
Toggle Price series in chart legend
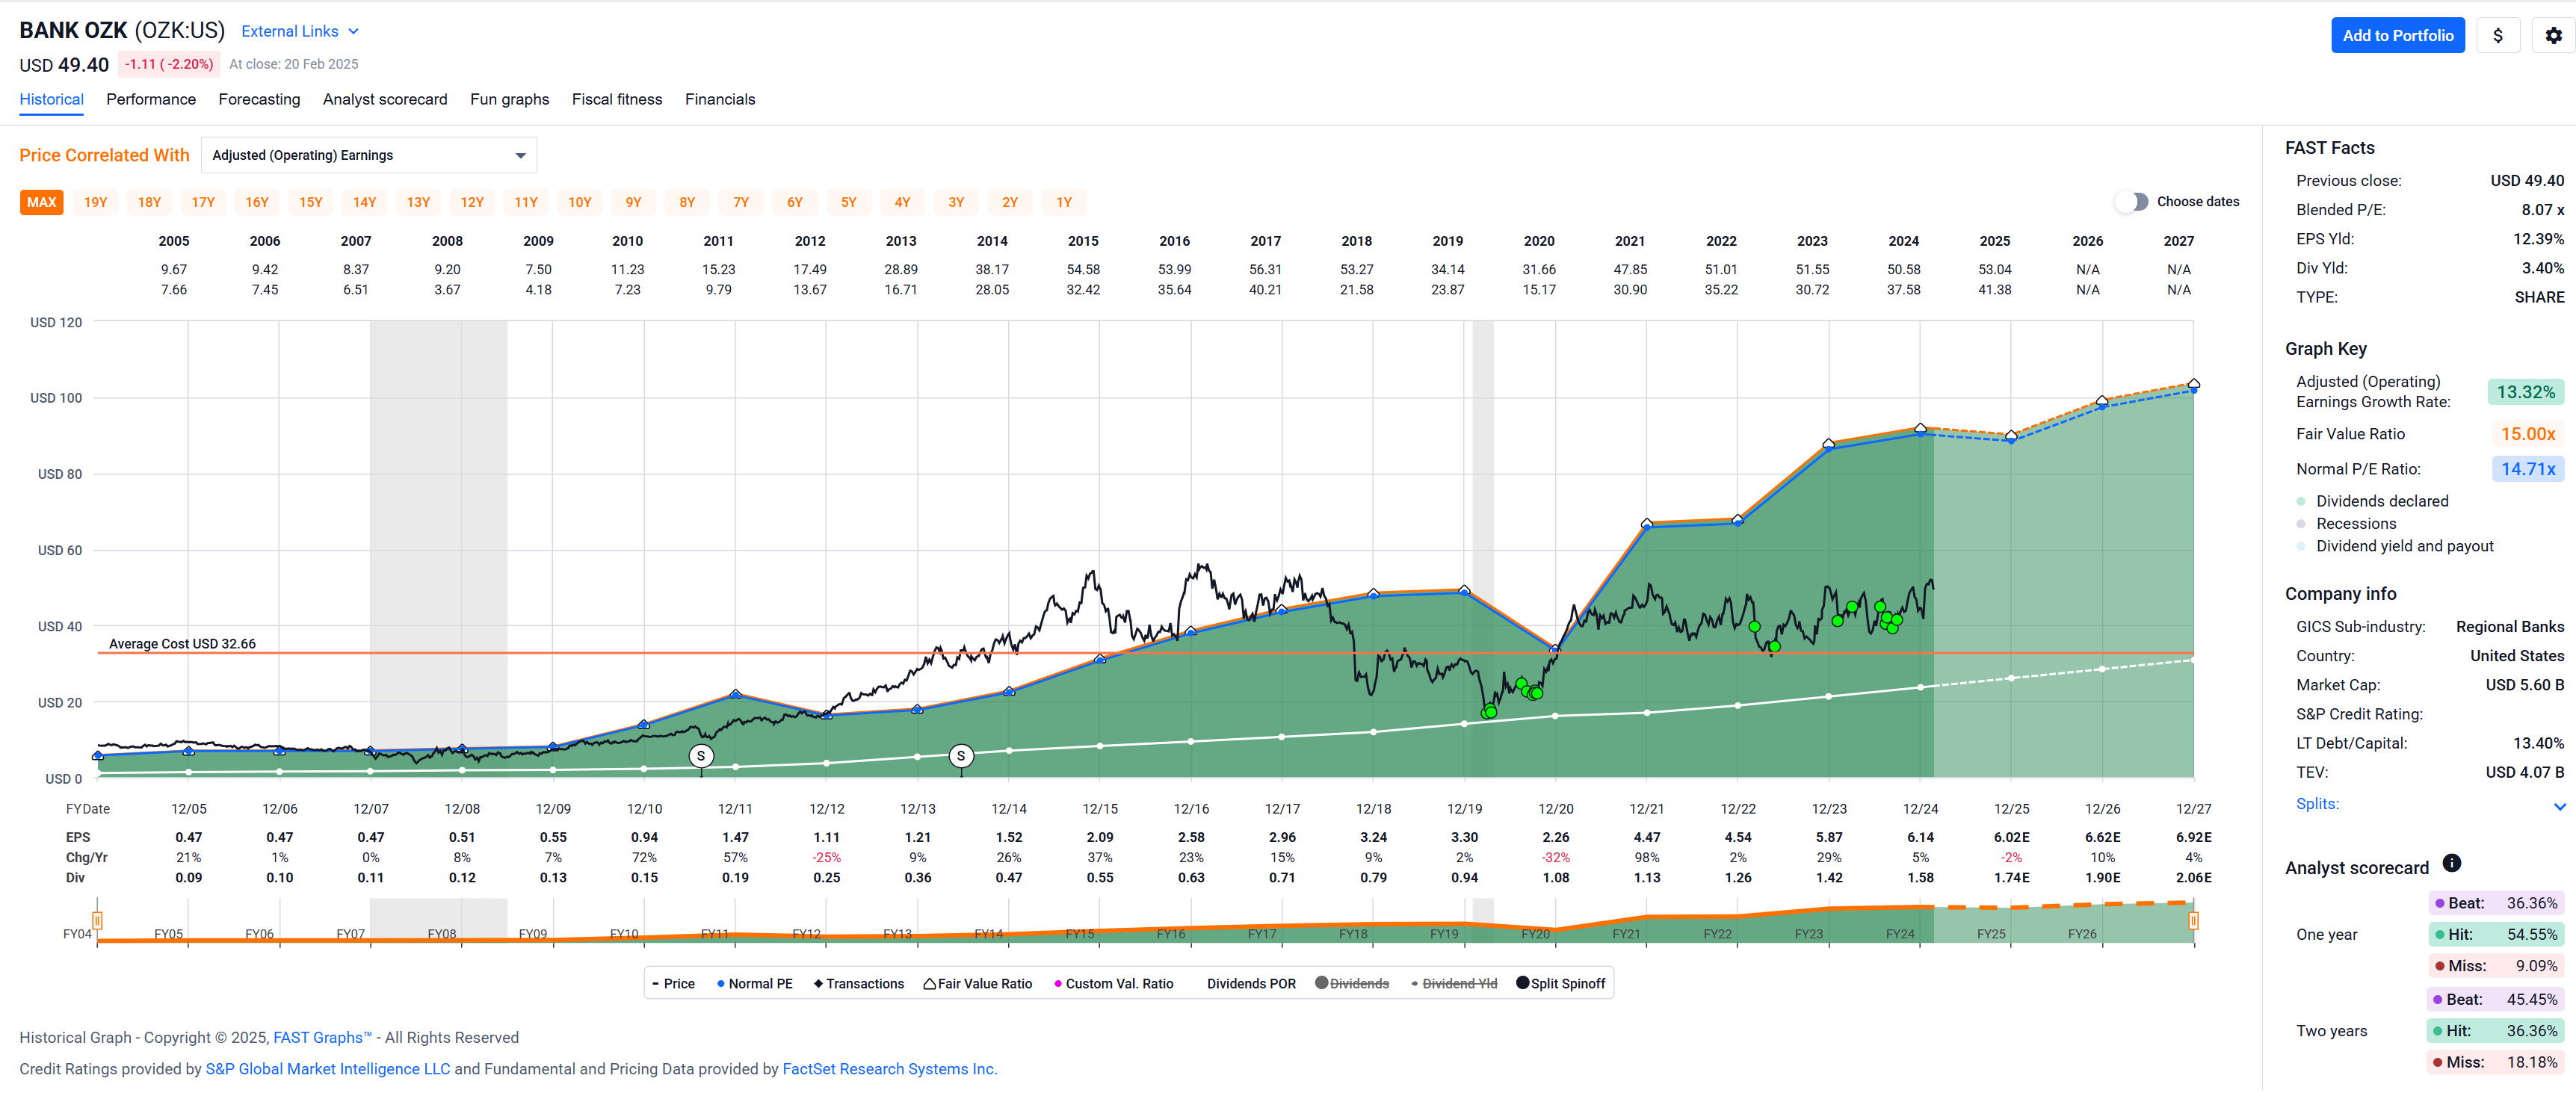click(673, 984)
